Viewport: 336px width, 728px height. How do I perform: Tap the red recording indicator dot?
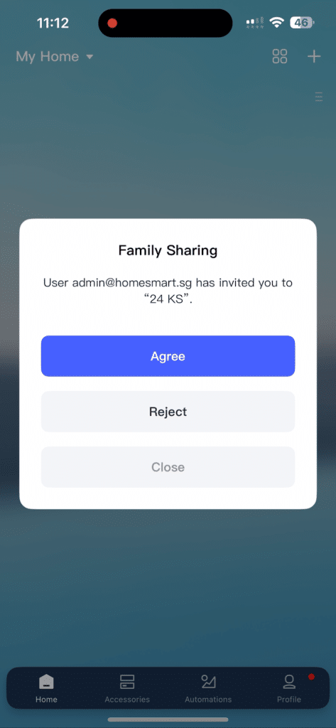point(112,23)
